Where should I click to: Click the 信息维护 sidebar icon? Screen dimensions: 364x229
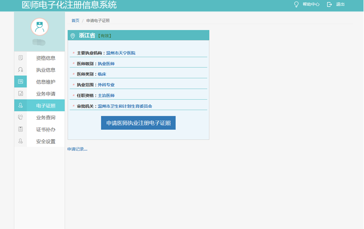click(x=20, y=82)
